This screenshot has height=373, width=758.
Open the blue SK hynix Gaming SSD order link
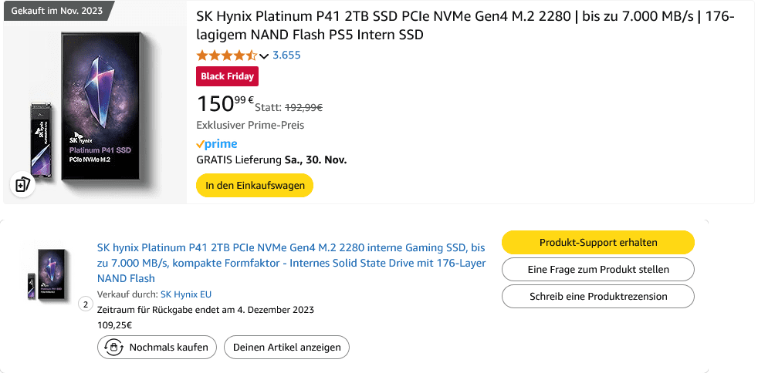point(291,263)
